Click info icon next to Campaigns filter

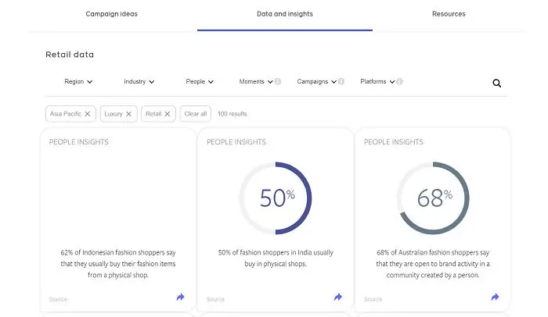point(341,81)
